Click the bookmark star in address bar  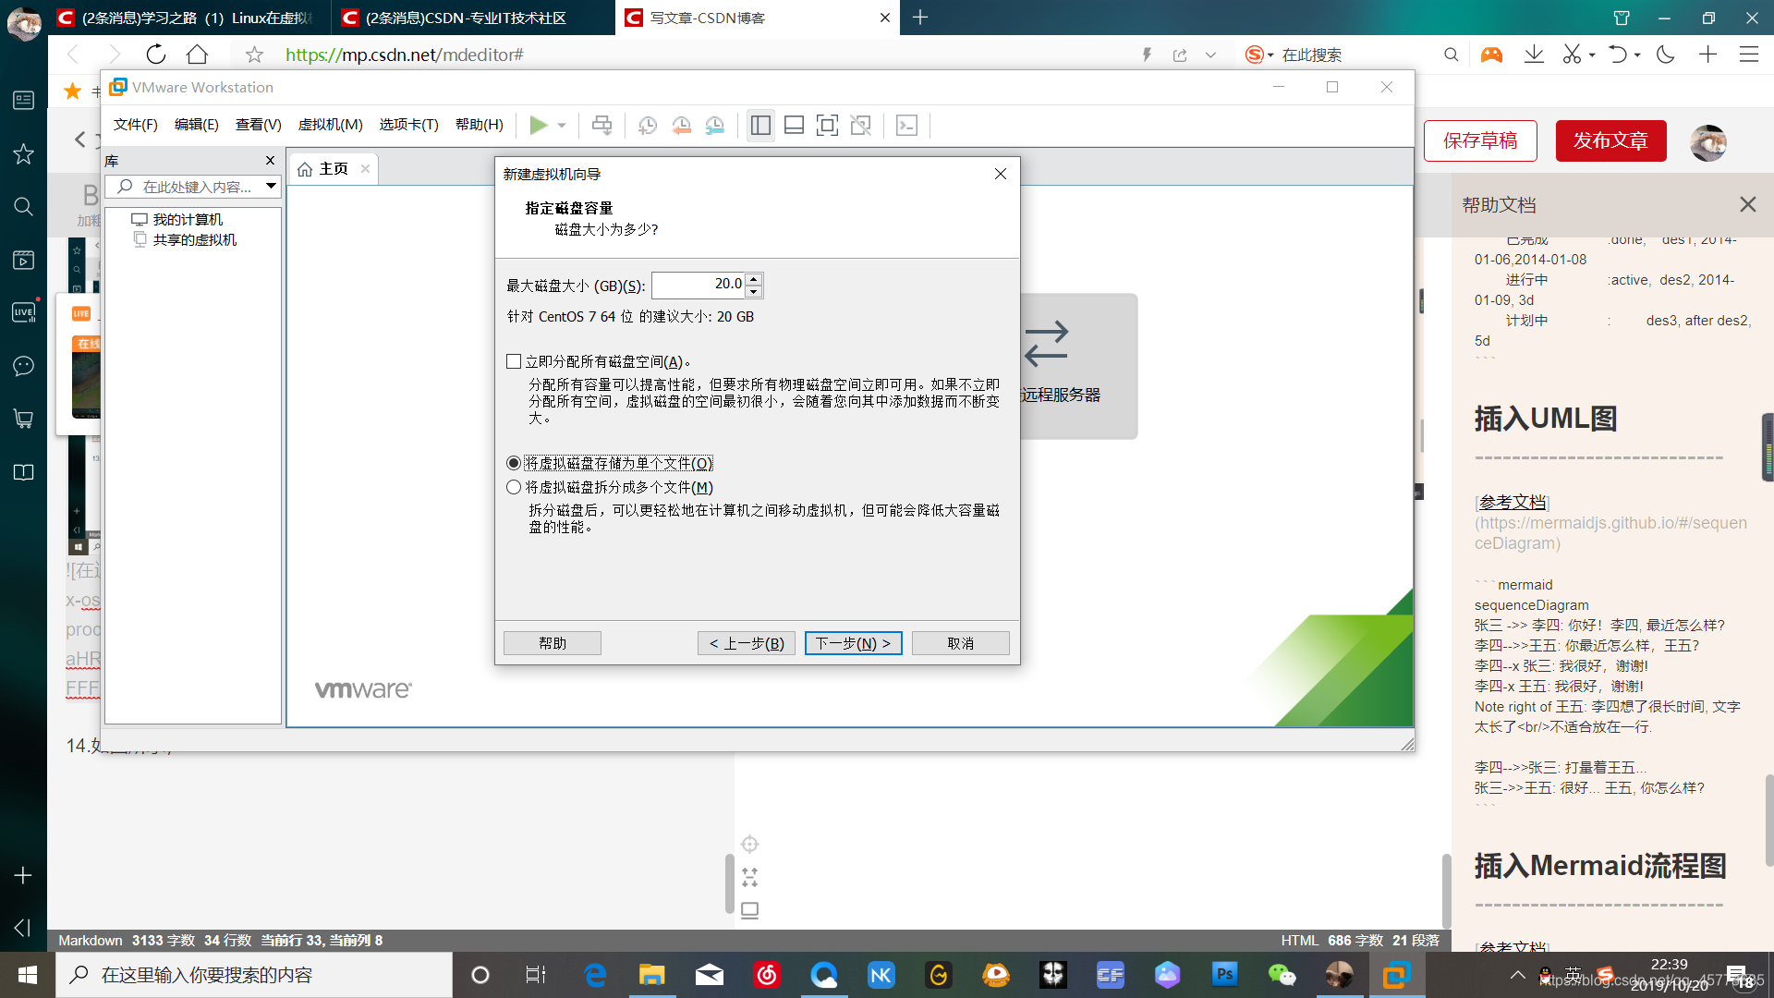point(254,55)
